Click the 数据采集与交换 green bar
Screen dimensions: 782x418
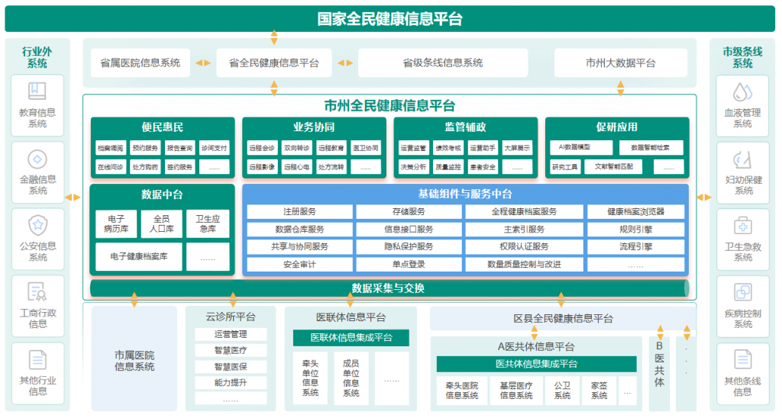(x=388, y=288)
